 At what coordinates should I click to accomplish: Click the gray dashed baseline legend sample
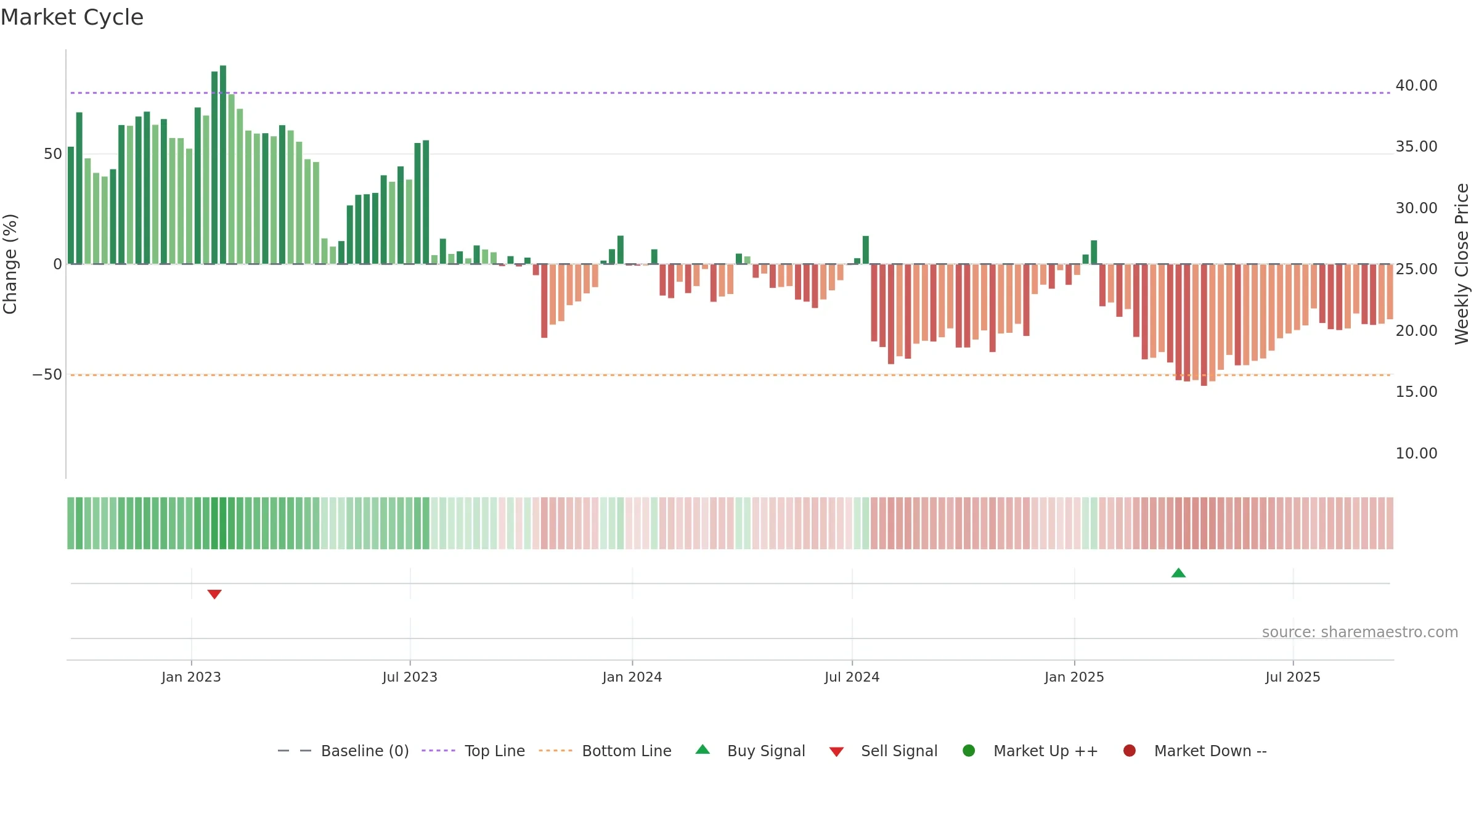(x=295, y=751)
